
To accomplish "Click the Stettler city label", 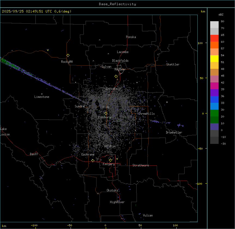I will 173,64.
